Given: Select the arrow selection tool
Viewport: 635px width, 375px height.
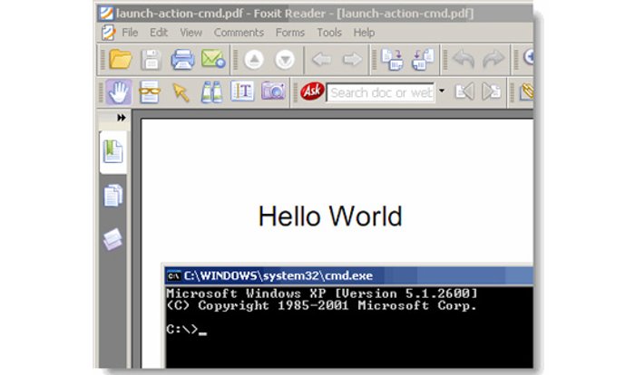Looking at the screenshot, I should coord(181,92).
